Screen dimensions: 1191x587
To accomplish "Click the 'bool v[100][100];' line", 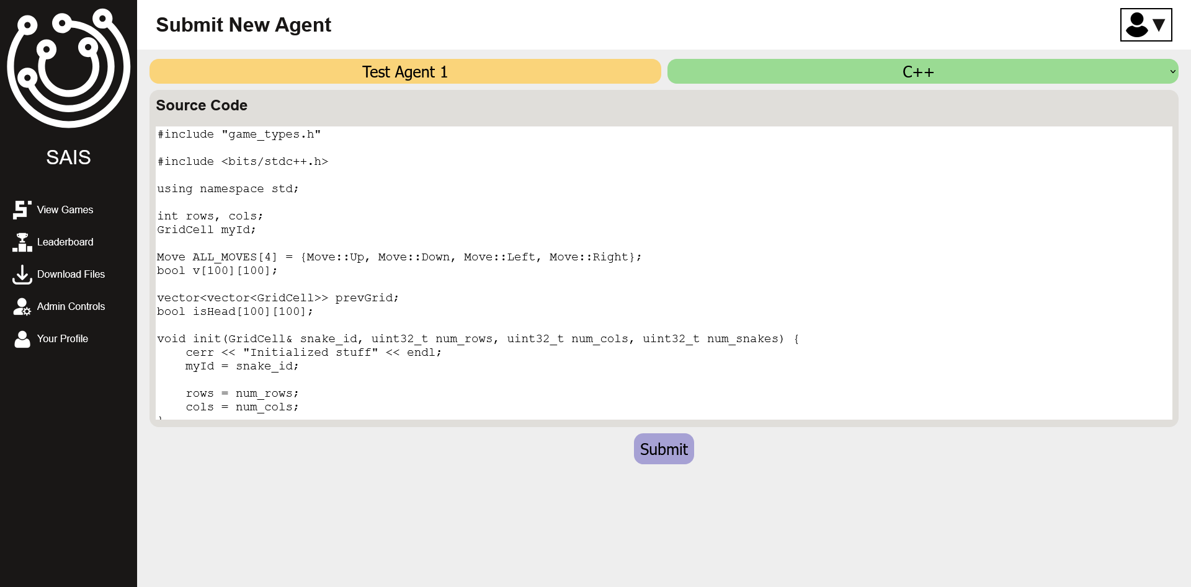I will [x=217, y=270].
